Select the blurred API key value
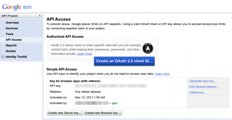This screenshot has width=232, height=120. tap(111, 86)
